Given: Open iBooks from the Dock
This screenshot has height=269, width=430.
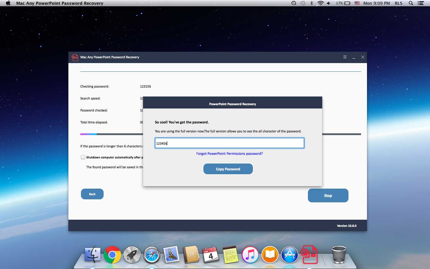Looking at the screenshot, I should 270,255.
